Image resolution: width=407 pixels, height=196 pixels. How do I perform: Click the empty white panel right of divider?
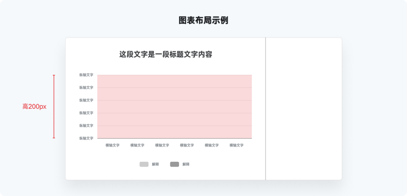click(304, 109)
